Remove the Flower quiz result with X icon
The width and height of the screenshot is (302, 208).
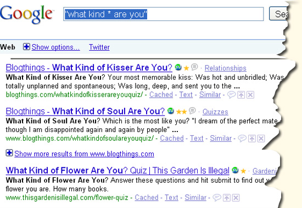[x=236, y=198]
